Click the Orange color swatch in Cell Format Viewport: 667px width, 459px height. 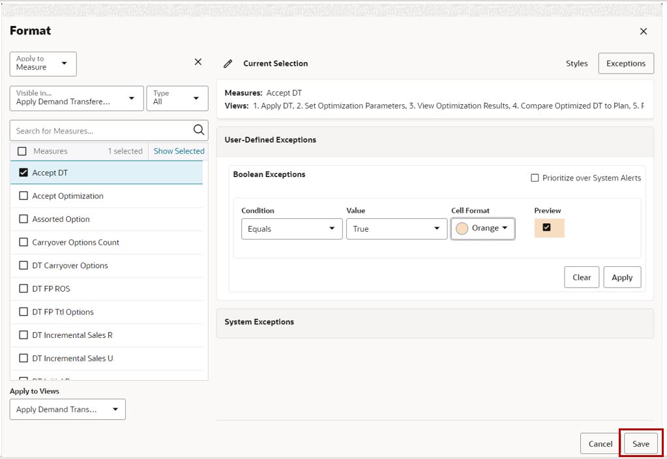point(483,229)
